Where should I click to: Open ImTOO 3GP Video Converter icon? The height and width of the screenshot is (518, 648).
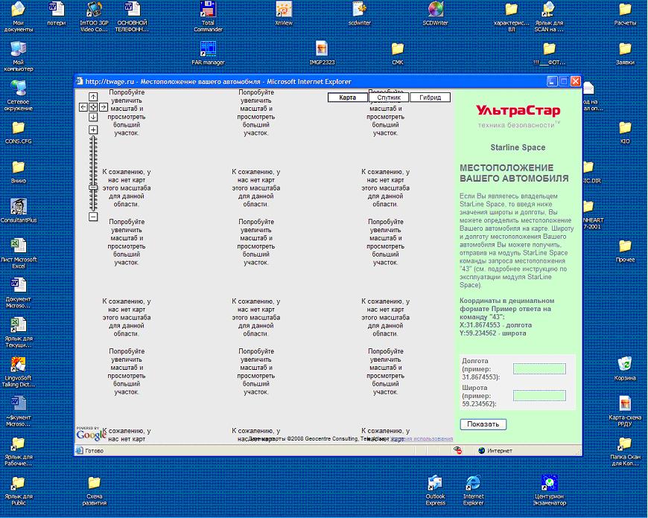pyautogui.click(x=95, y=16)
